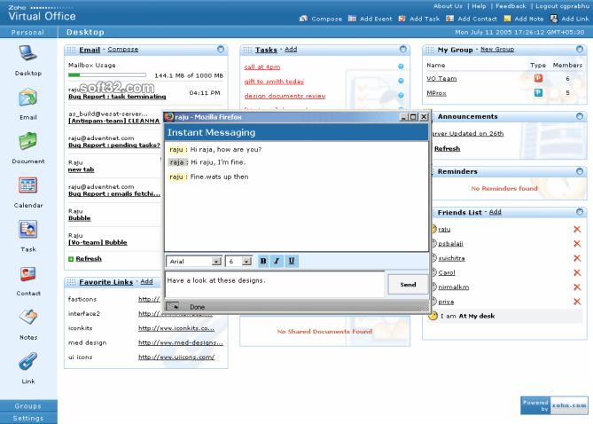593x424 pixels.
Task: Open chat with friend psbalaji
Action: click(450, 244)
